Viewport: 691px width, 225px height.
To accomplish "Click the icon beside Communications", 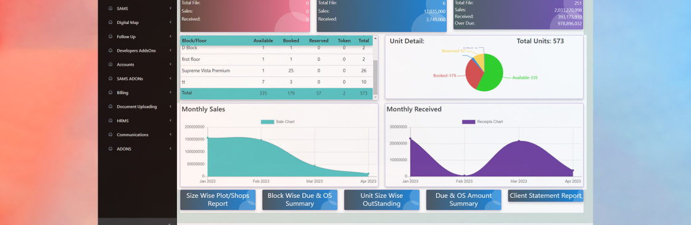I will coord(110,135).
